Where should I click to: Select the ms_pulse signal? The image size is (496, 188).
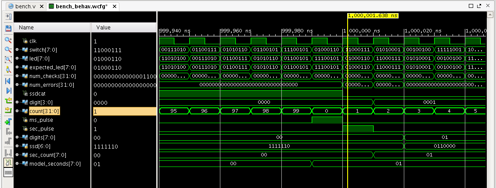click(x=41, y=120)
